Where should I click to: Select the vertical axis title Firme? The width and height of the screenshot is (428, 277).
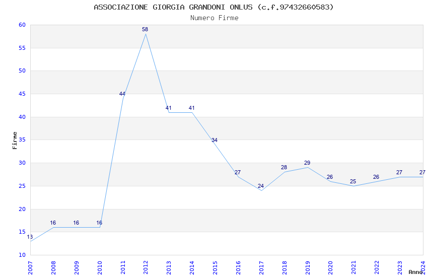[15, 141]
